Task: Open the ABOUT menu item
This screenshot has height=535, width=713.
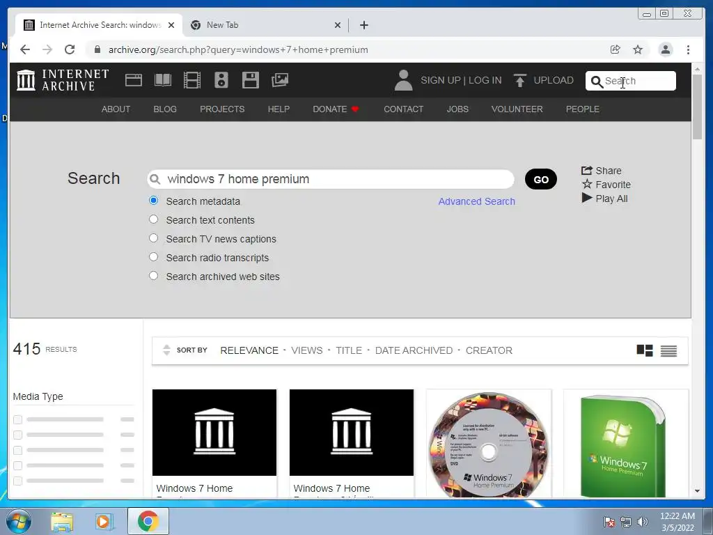Action: point(116,109)
